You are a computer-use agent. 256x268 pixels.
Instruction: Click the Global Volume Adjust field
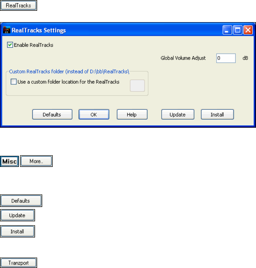click(226, 58)
